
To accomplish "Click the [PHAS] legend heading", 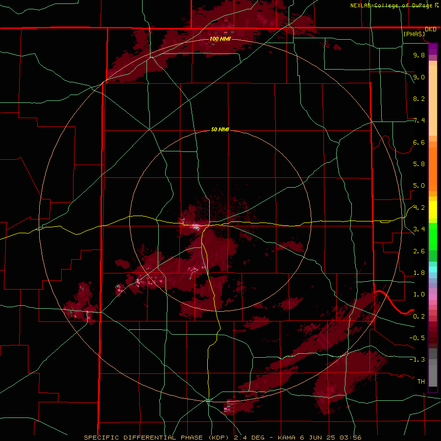I will [x=414, y=34].
